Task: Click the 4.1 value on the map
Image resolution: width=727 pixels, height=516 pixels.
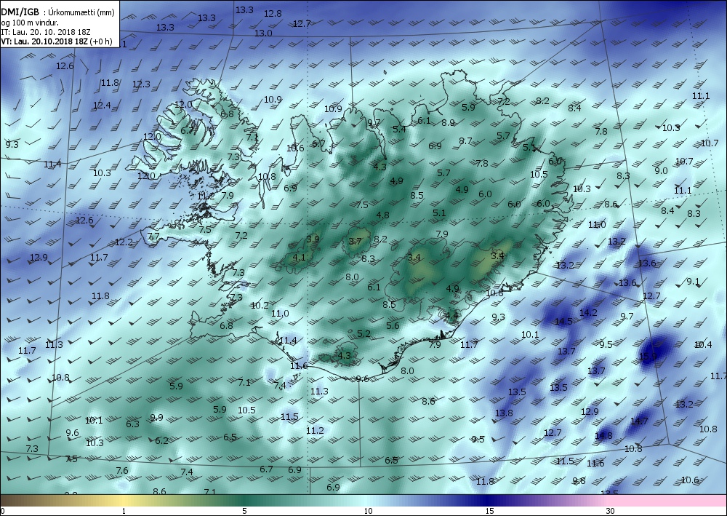Action: pos(299,257)
